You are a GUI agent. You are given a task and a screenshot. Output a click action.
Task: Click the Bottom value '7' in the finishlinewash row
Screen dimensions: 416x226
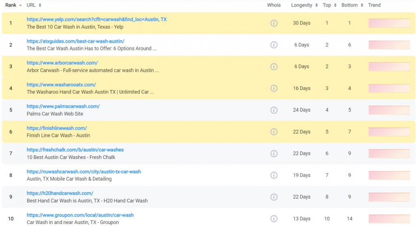click(350, 132)
